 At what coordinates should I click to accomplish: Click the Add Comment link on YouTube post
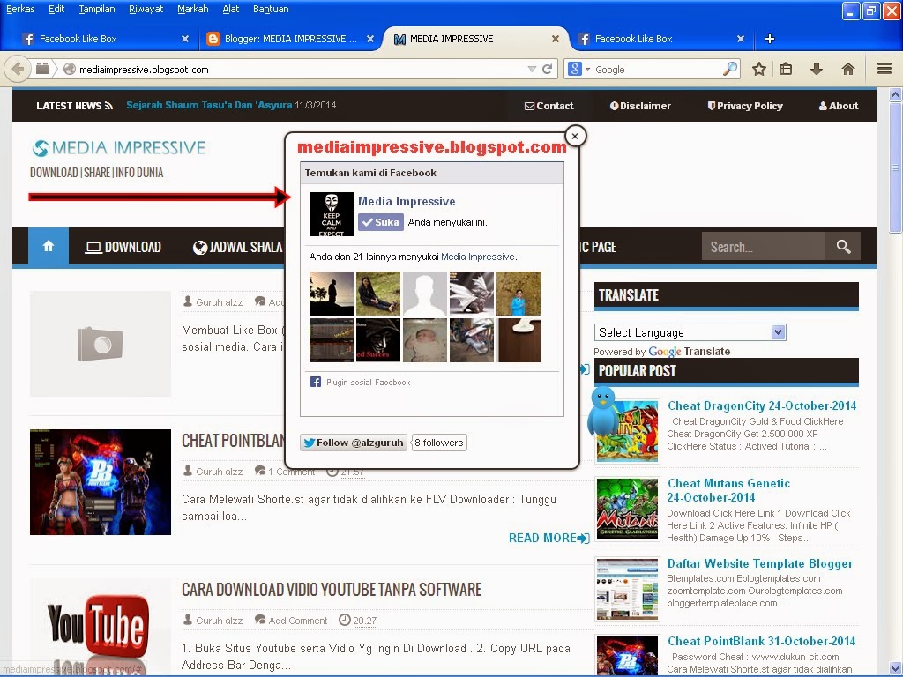pyautogui.click(x=298, y=621)
